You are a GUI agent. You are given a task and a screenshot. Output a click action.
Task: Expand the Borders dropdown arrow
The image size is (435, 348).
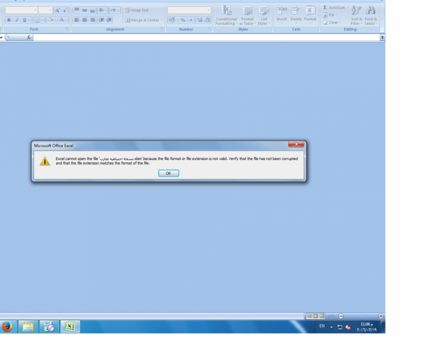click(43, 20)
